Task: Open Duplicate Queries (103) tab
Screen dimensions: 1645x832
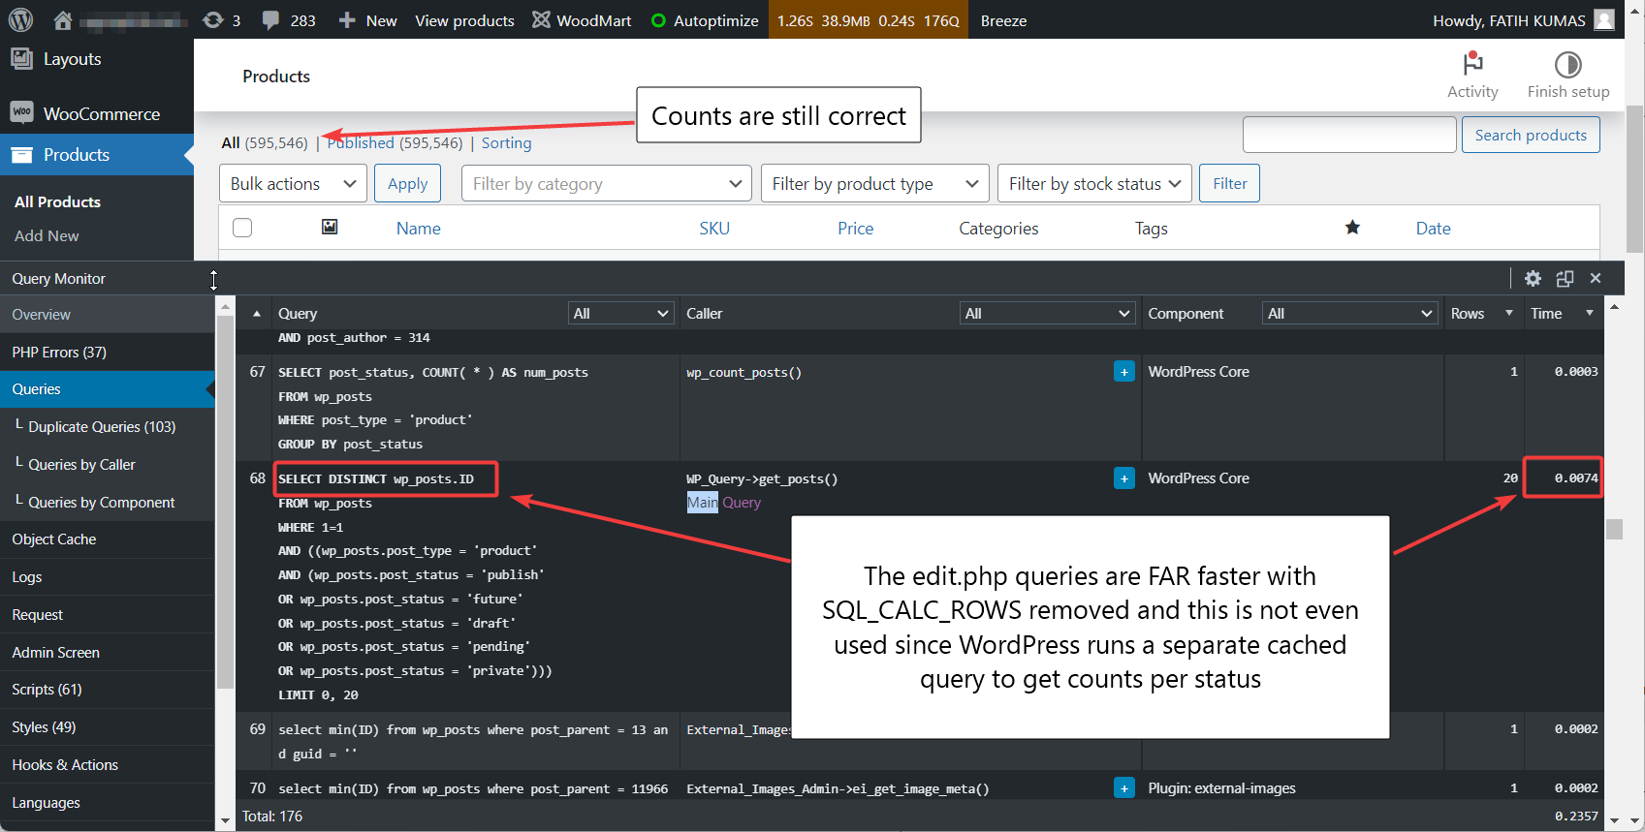Action: (107, 427)
